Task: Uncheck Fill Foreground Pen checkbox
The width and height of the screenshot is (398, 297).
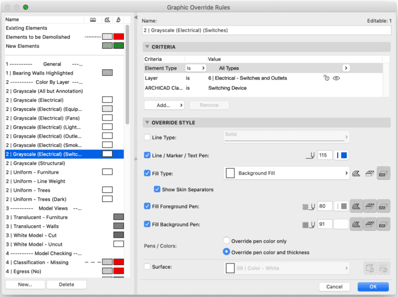Action: point(147,206)
